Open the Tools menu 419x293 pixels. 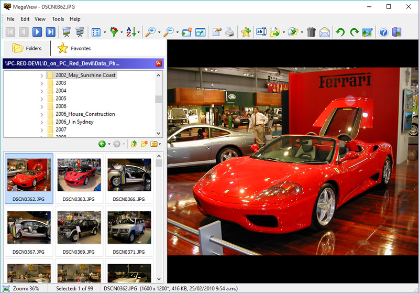click(x=58, y=19)
